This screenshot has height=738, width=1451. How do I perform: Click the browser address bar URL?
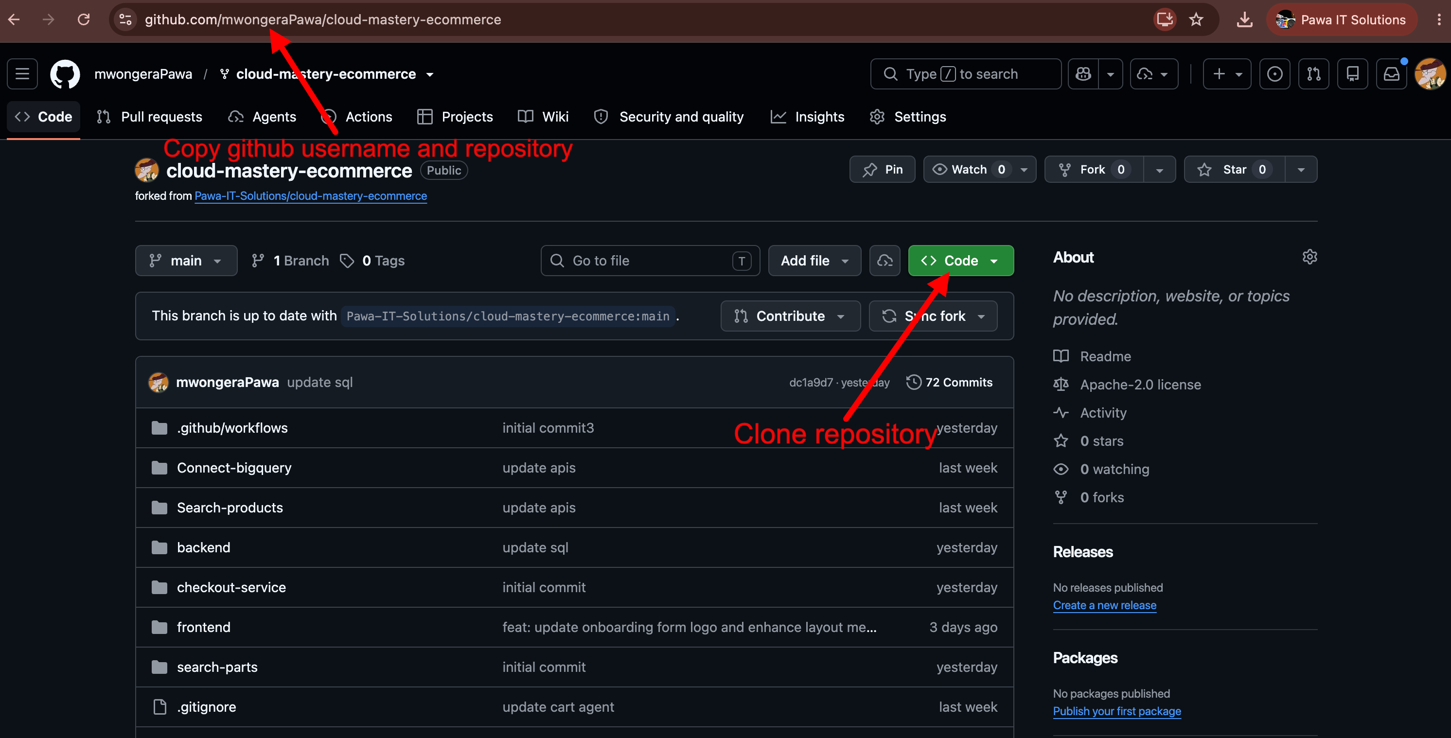pos(323,20)
